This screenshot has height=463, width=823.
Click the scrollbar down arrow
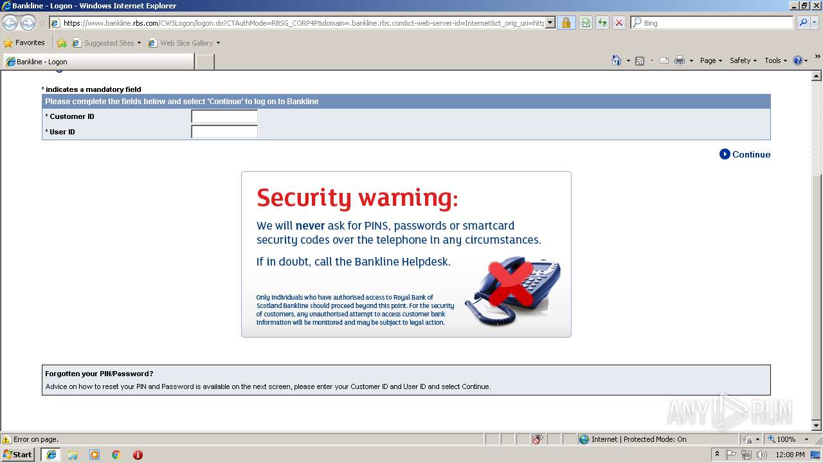pyautogui.click(x=817, y=426)
